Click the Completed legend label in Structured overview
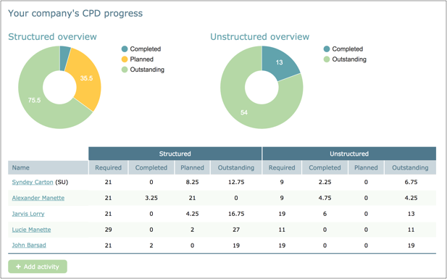The image size is (447, 279). pos(146,49)
